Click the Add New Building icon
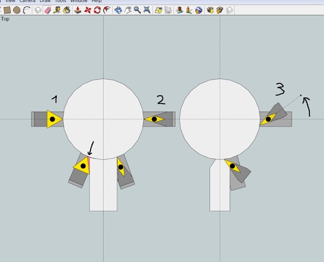Image resolution: width=324 pixels, height=262 pixels. (x=179, y=10)
